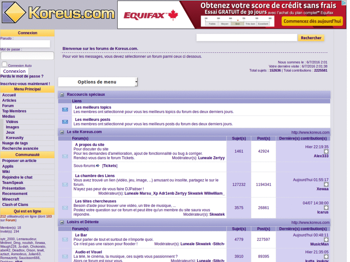350x262 pixels.
Task: Click the ad choices icon on Equifax banner
Action: [x=344, y=3]
